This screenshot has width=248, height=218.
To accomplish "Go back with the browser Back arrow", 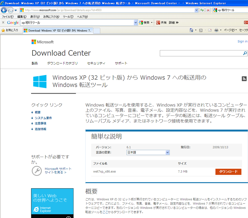I will pyautogui.click(x=4, y=10).
